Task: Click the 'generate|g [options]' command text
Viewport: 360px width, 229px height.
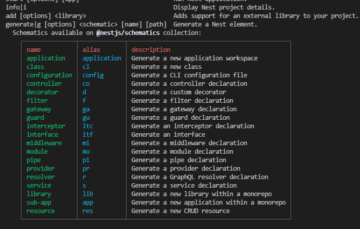Action: click(40, 24)
